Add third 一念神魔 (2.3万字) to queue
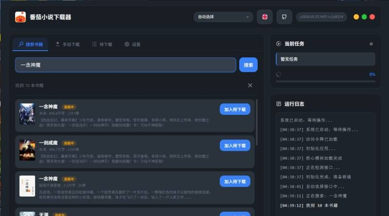Viewport: 389px width, 216px height. 235,181
